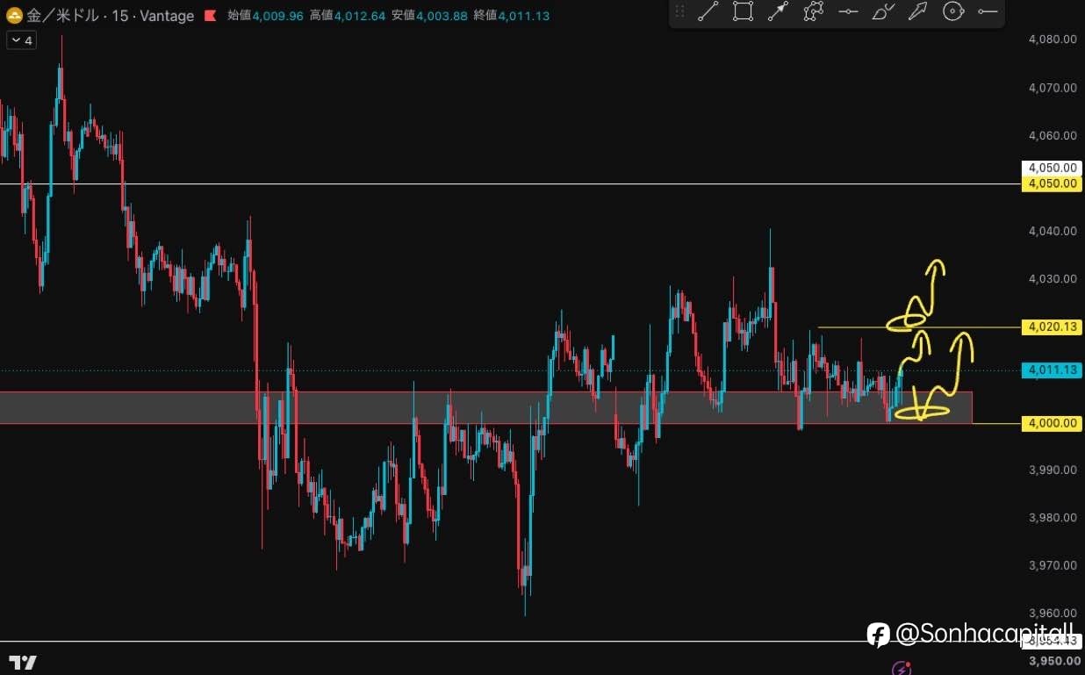This screenshot has height=675, width=1085.
Task: Click the yellow 4,050.00 price label
Action: pyautogui.click(x=1052, y=183)
